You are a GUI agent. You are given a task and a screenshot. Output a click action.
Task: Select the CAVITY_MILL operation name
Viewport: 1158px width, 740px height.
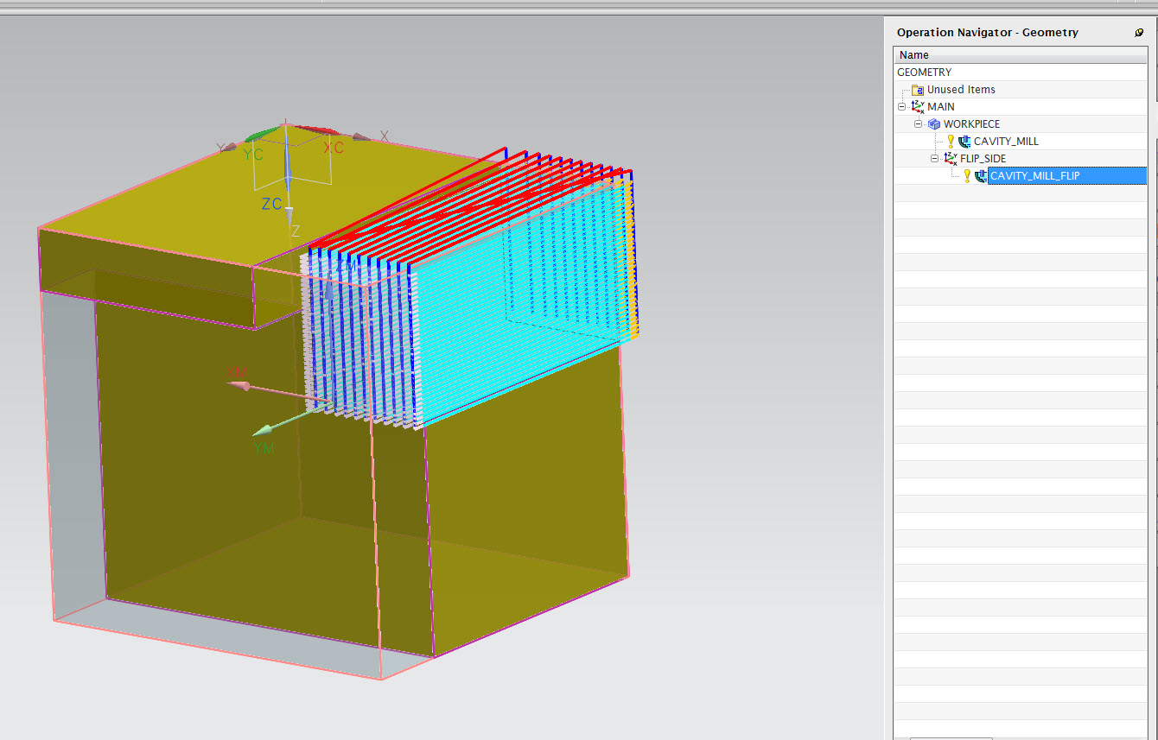tap(1006, 142)
